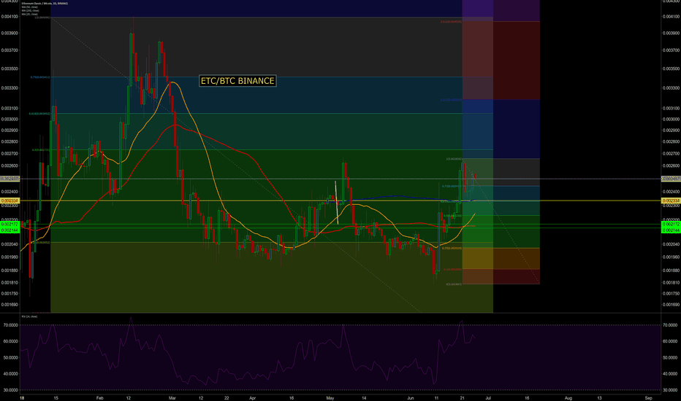
Task: Click the Sep label on the time axis
Action: (x=648, y=397)
